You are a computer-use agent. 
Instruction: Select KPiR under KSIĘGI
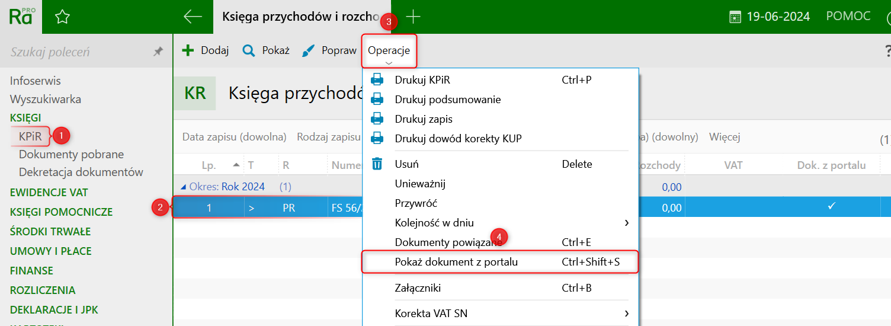click(x=30, y=136)
